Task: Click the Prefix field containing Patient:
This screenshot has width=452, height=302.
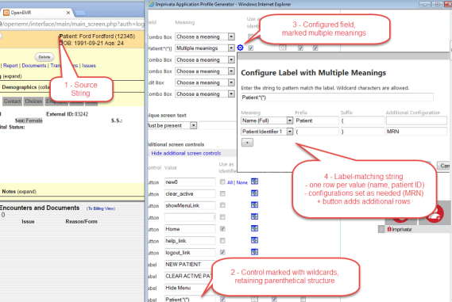Action: pos(317,120)
